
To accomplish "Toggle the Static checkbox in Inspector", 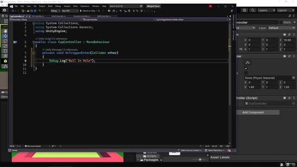I will (281, 22).
